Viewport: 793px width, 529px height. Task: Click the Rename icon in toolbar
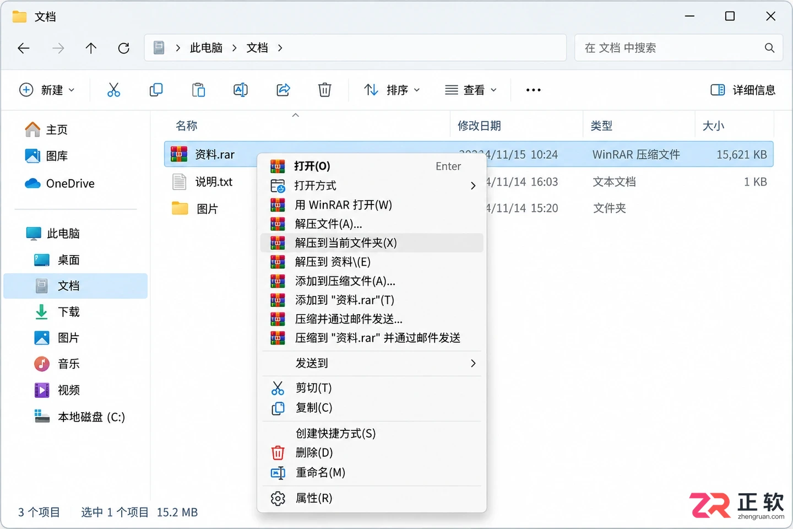point(241,90)
